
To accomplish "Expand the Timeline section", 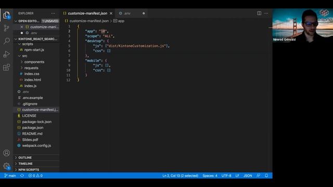I will click(25, 164).
